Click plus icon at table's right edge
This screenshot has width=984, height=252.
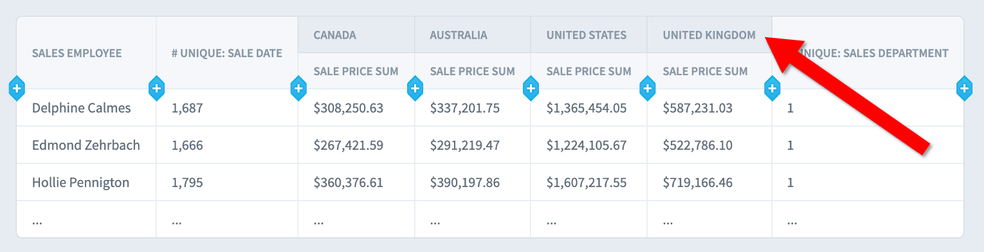tap(963, 88)
